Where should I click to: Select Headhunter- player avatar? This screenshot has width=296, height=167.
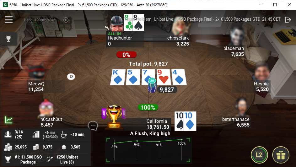(116, 24)
